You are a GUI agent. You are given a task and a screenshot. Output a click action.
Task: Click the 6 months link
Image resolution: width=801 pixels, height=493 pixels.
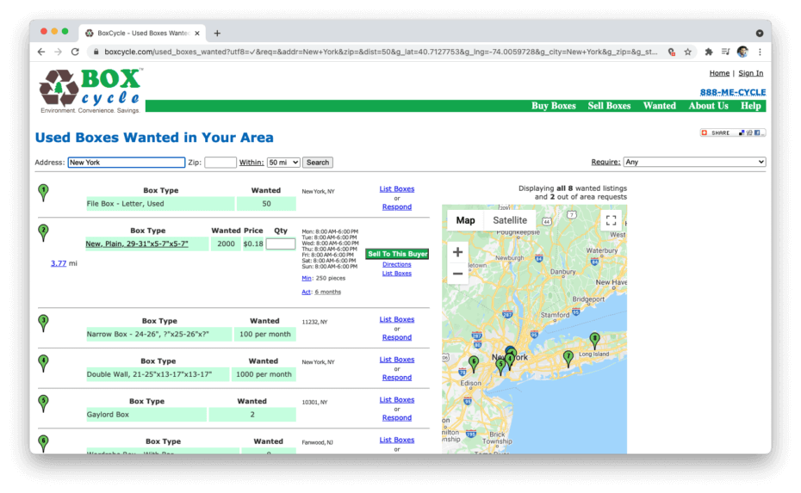[328, 292]
